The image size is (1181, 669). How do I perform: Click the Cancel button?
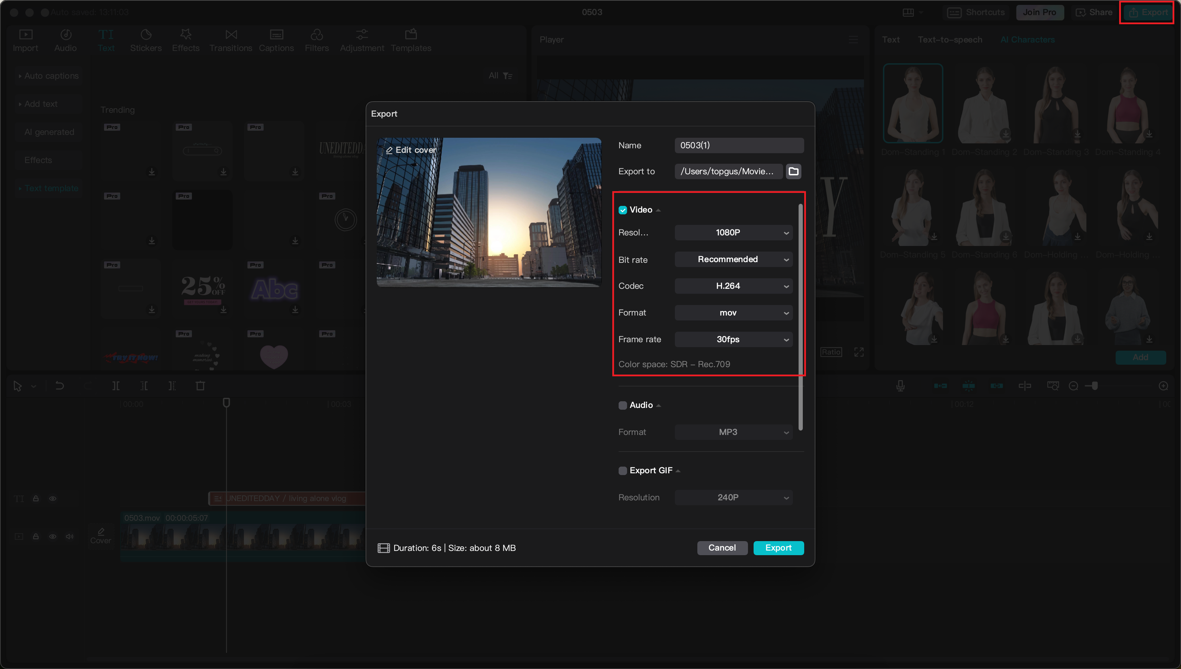[x=722, y=548]
